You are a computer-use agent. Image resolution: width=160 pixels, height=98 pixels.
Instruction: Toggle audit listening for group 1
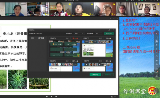(67, 38)
